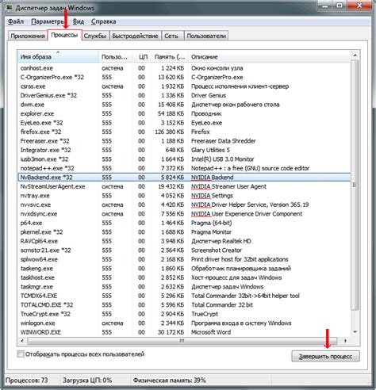The image size is (376, 390).
Task: Click the horizontal scrollbar right arrow
Action: pyautogui.click(x=345, y=341)
